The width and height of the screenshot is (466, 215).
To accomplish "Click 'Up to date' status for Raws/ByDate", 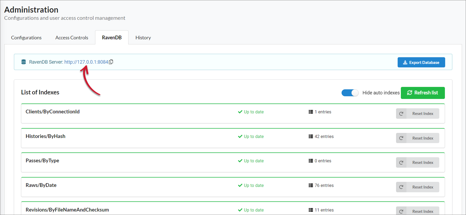I will pyautogui.click(x=254, y=185).
